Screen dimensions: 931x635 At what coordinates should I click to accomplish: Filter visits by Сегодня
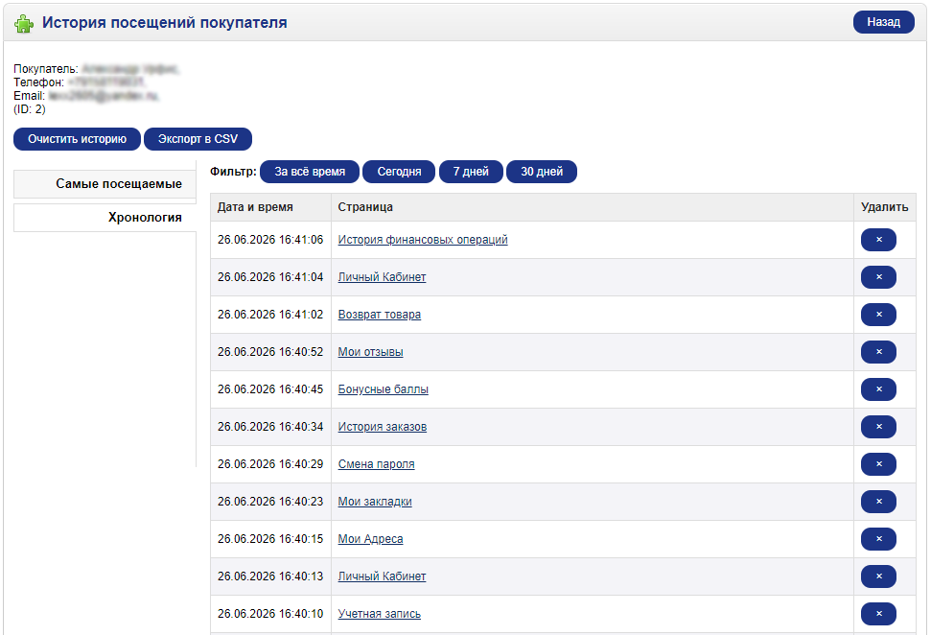pos(399,172)
